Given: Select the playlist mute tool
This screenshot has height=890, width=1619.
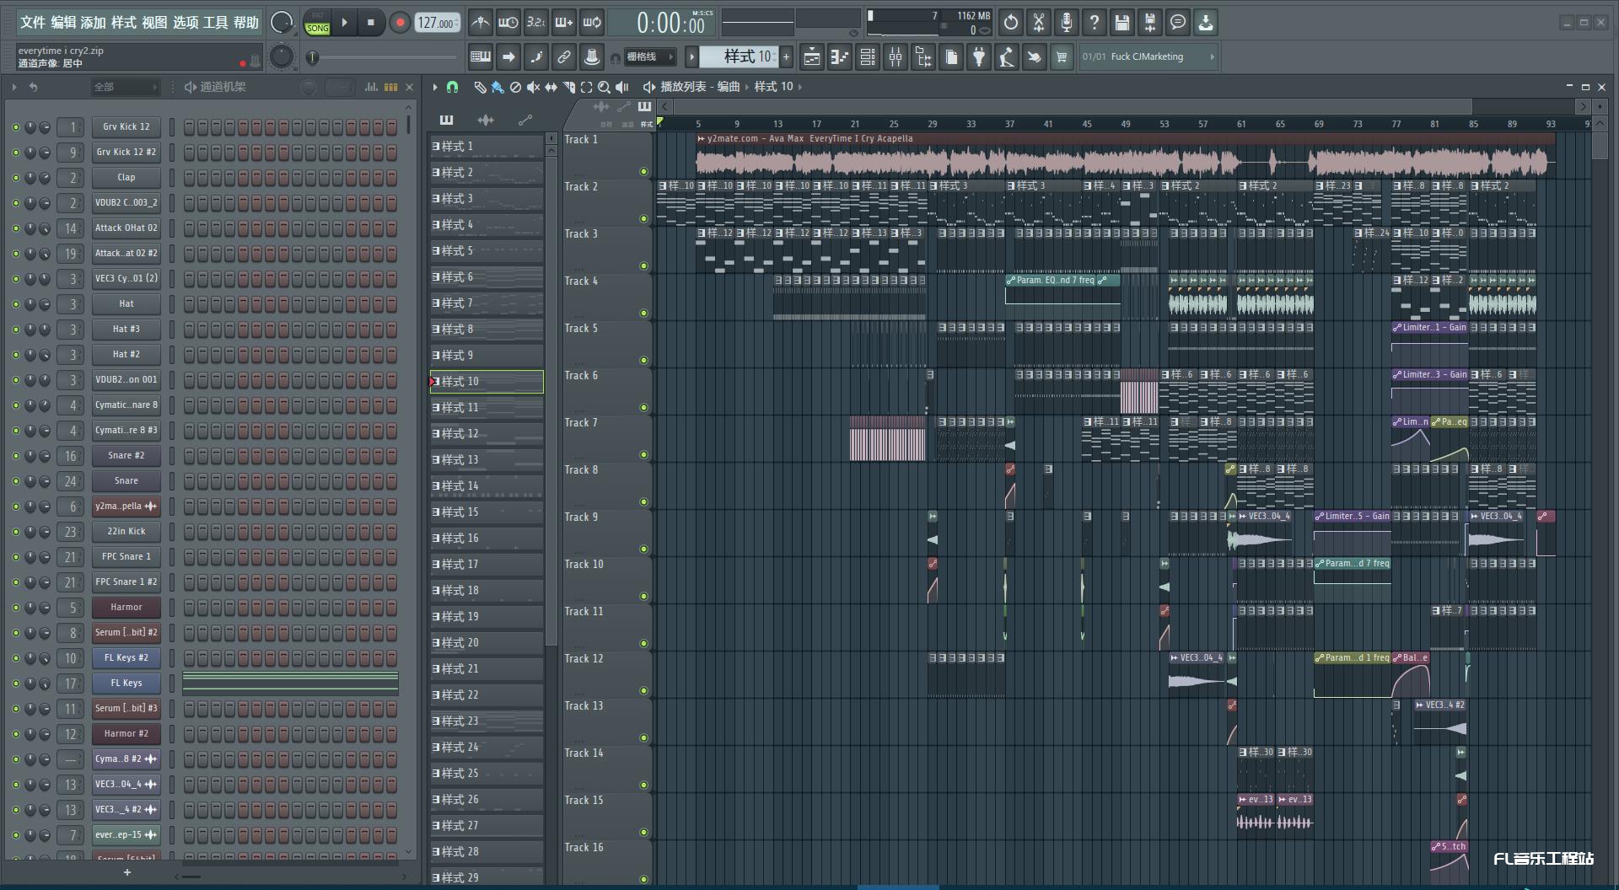Looking at the screenshot, I should pyautogui.click(x=533, y=87).
